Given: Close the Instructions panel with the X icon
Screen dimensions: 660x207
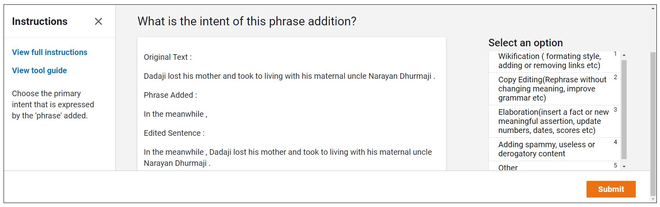Looking at the screenshot, I should (98, 21).
